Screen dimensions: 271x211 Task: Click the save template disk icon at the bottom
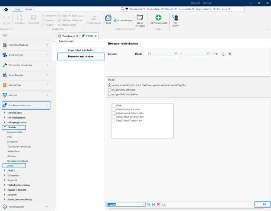[x=153, y=204]
